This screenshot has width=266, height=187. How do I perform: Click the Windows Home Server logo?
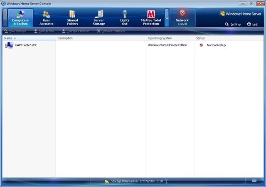tap(240, 14)
